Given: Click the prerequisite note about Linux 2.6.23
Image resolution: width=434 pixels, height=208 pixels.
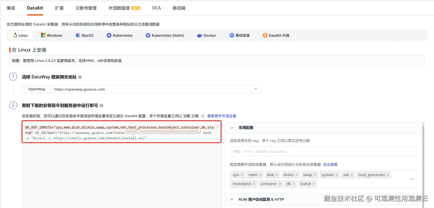Looking at the screenshot, I should coord(67,61).
